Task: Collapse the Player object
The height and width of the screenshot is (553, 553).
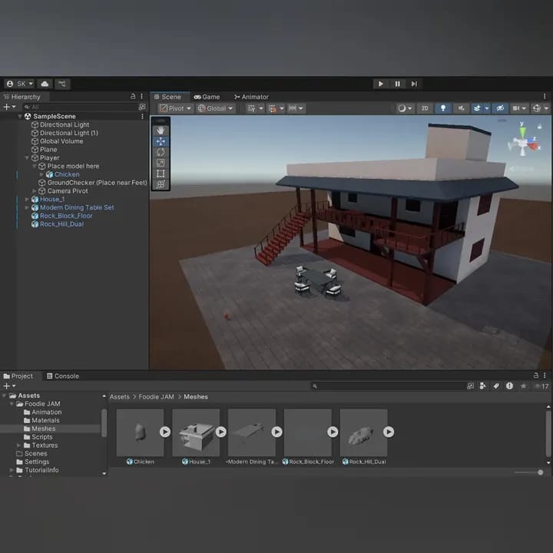Action: [27, 158]
